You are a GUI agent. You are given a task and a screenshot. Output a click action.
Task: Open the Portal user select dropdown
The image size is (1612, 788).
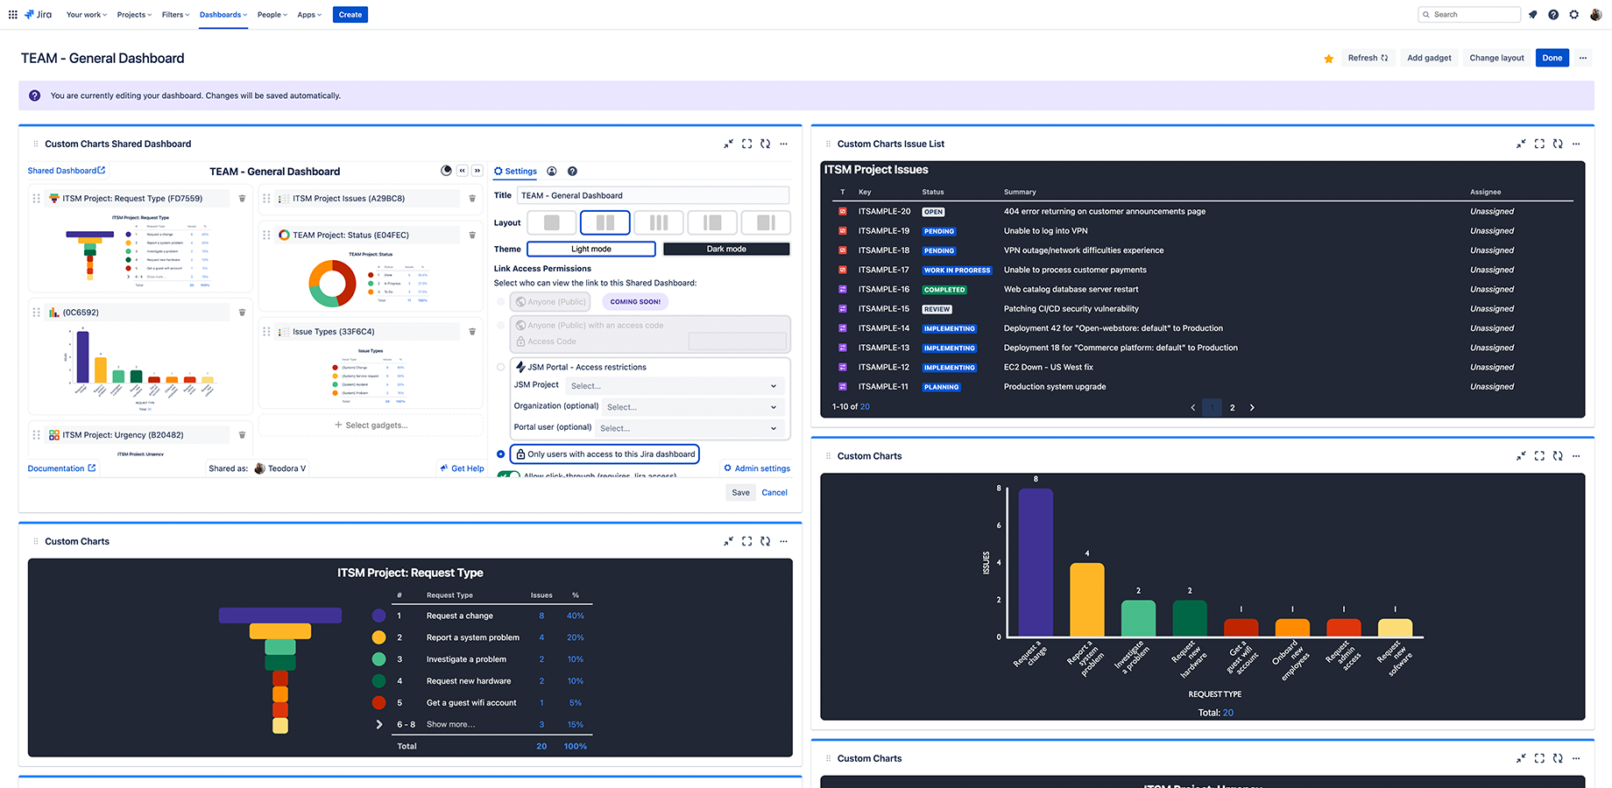tap(691, 428)
